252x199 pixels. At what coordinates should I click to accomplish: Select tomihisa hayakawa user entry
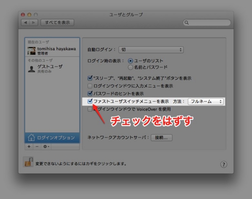tap(52, 51)
